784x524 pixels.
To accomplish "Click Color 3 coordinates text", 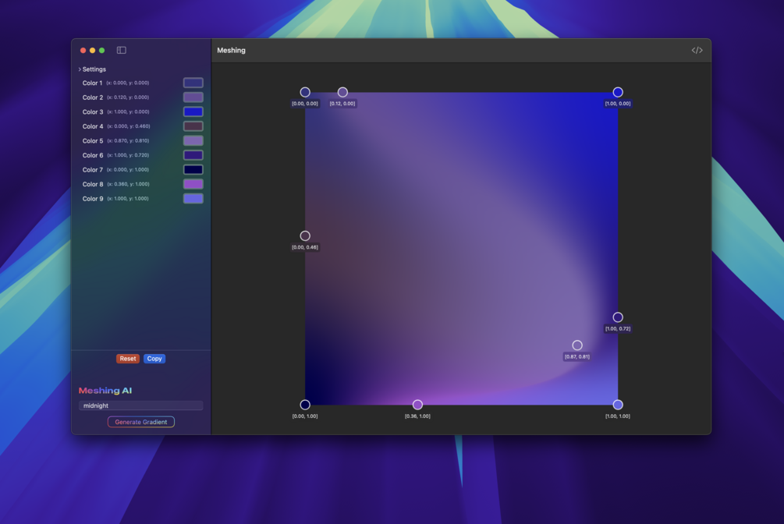I will [128, 112].
